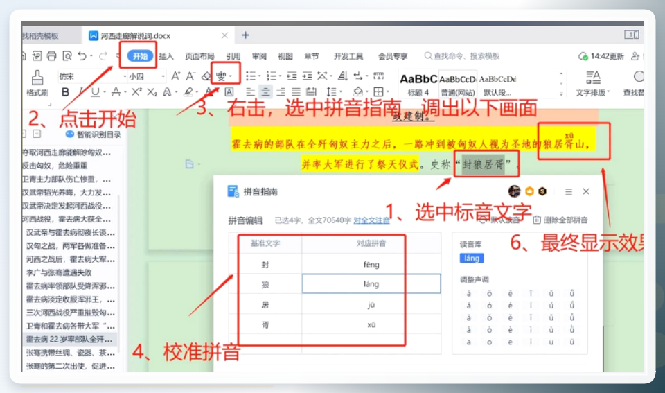The width and height of the screenshot is (665, 393).
Task: Toggle Subscript formatting
Action: tap(152, 91)
